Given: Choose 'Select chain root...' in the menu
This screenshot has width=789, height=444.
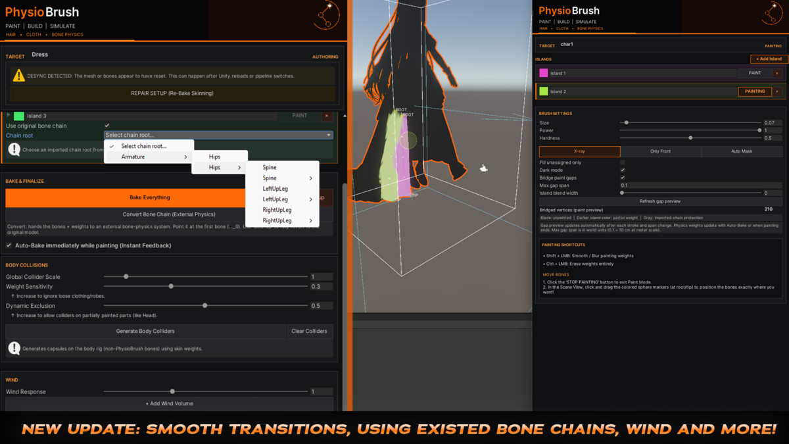Looking at the screenshot, I should (149, 146).
